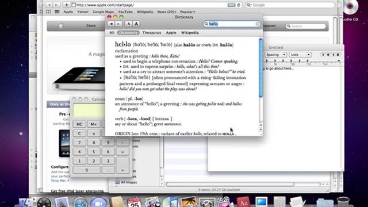
Task: Click the RSS button in Safari address bar
Action: point(231,5)
